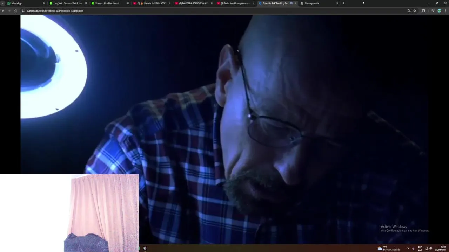Reload the cuevana page
The height and width of the screenshot is (252, 449).
point(15,11)
